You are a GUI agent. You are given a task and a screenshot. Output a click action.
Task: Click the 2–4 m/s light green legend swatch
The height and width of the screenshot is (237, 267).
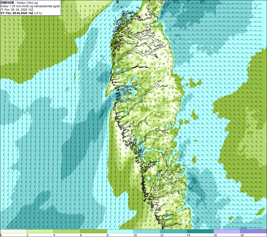40,231
